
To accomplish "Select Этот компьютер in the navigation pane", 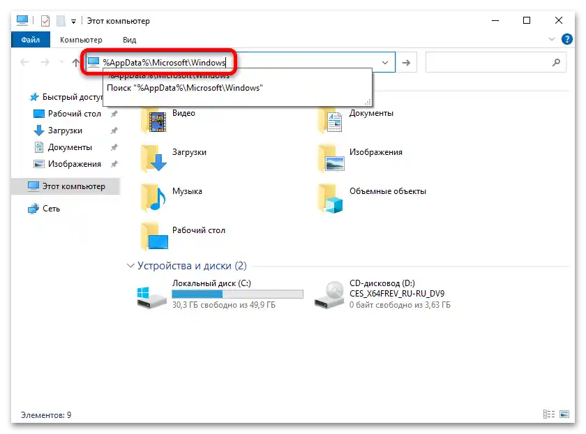I will coord(66,186).
